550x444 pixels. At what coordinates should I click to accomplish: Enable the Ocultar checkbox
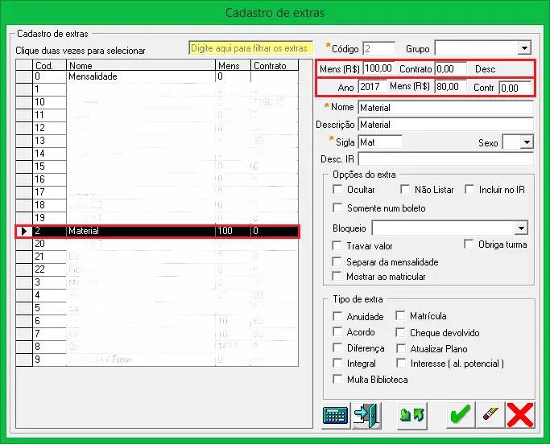pos(337,190)
